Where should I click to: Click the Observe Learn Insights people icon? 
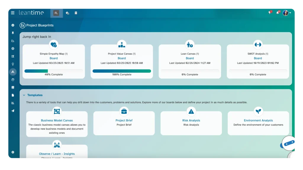(57, 145)
